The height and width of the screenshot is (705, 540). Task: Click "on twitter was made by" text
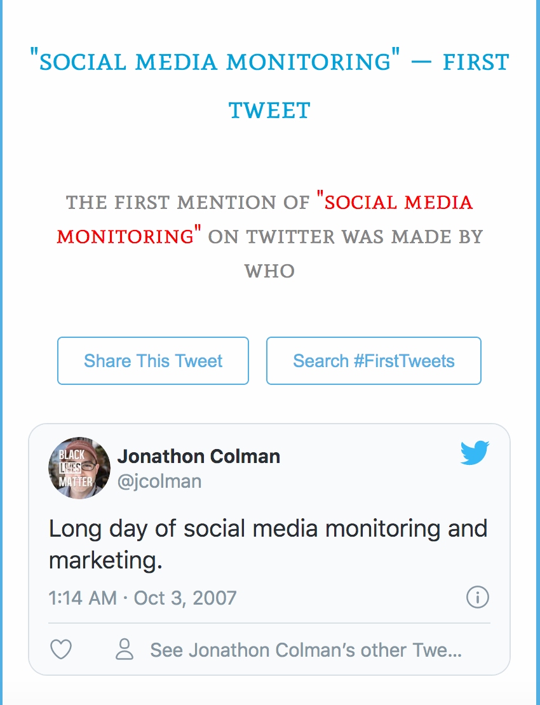pyautogui.click(x=346, y=237)
